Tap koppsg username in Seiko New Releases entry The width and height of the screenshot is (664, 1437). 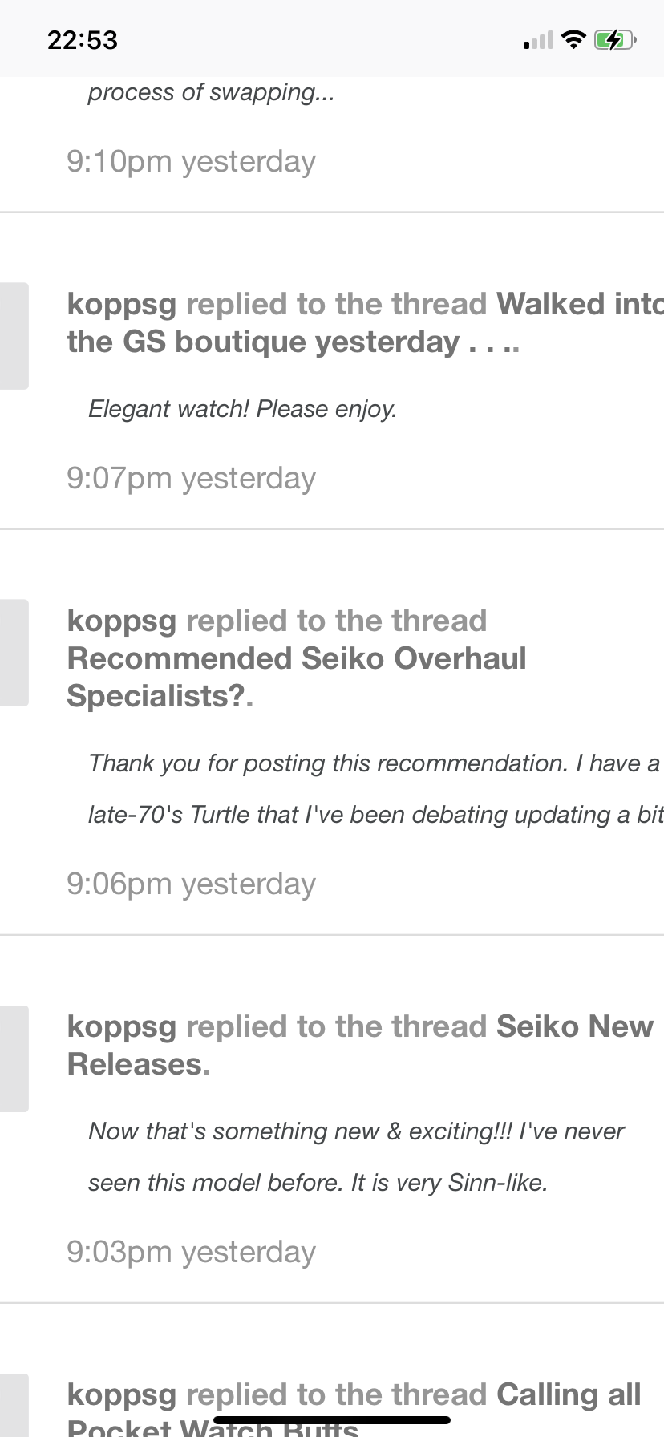click(121, 1026)
